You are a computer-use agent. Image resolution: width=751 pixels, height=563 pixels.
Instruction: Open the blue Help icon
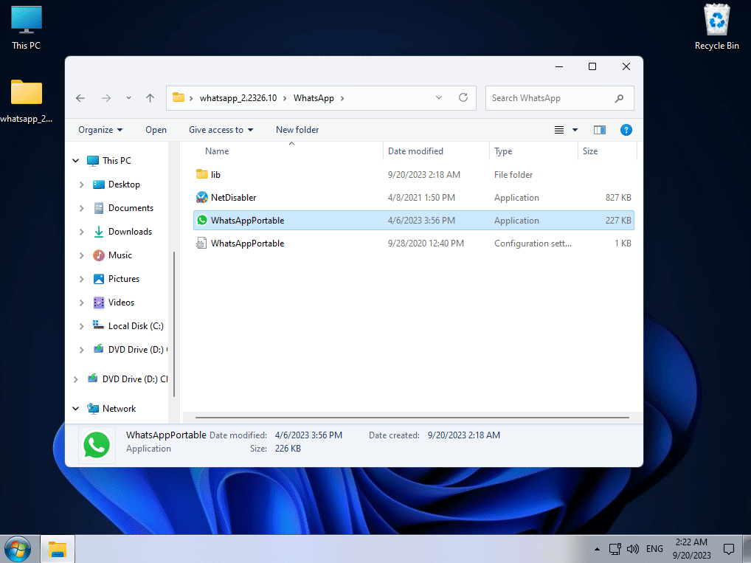click(x=626, y=130)
